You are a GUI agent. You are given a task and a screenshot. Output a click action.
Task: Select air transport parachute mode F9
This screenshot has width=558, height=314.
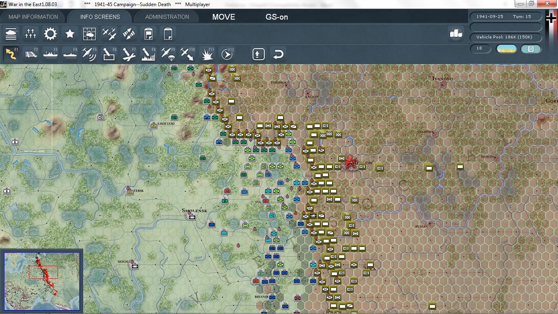(x=168, y=54)
